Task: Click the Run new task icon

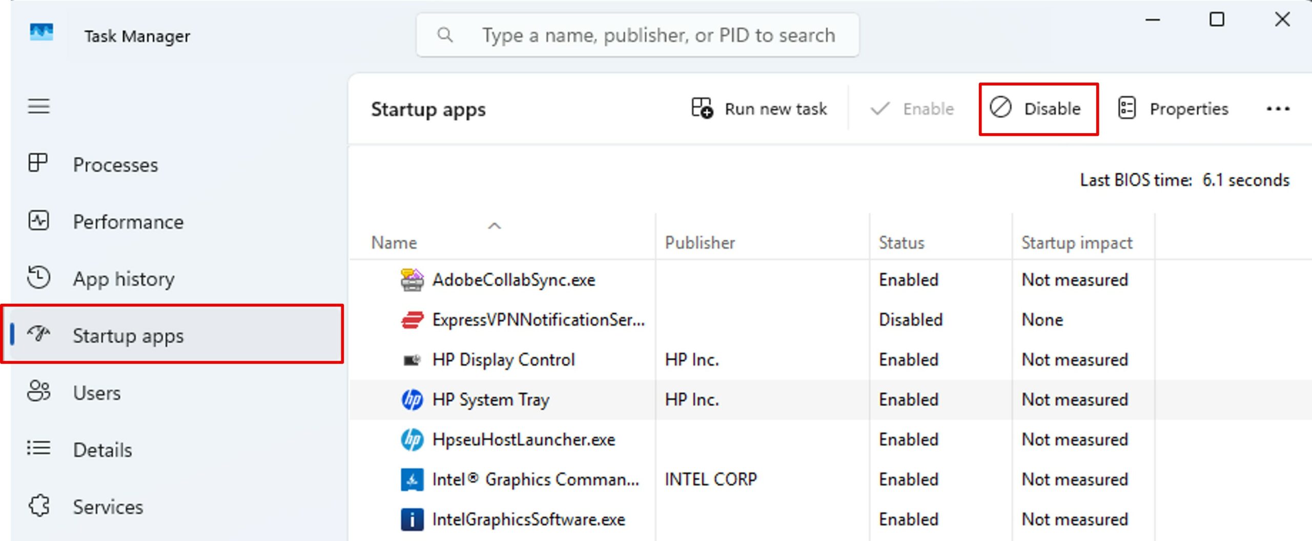Action: coord(702,108)
